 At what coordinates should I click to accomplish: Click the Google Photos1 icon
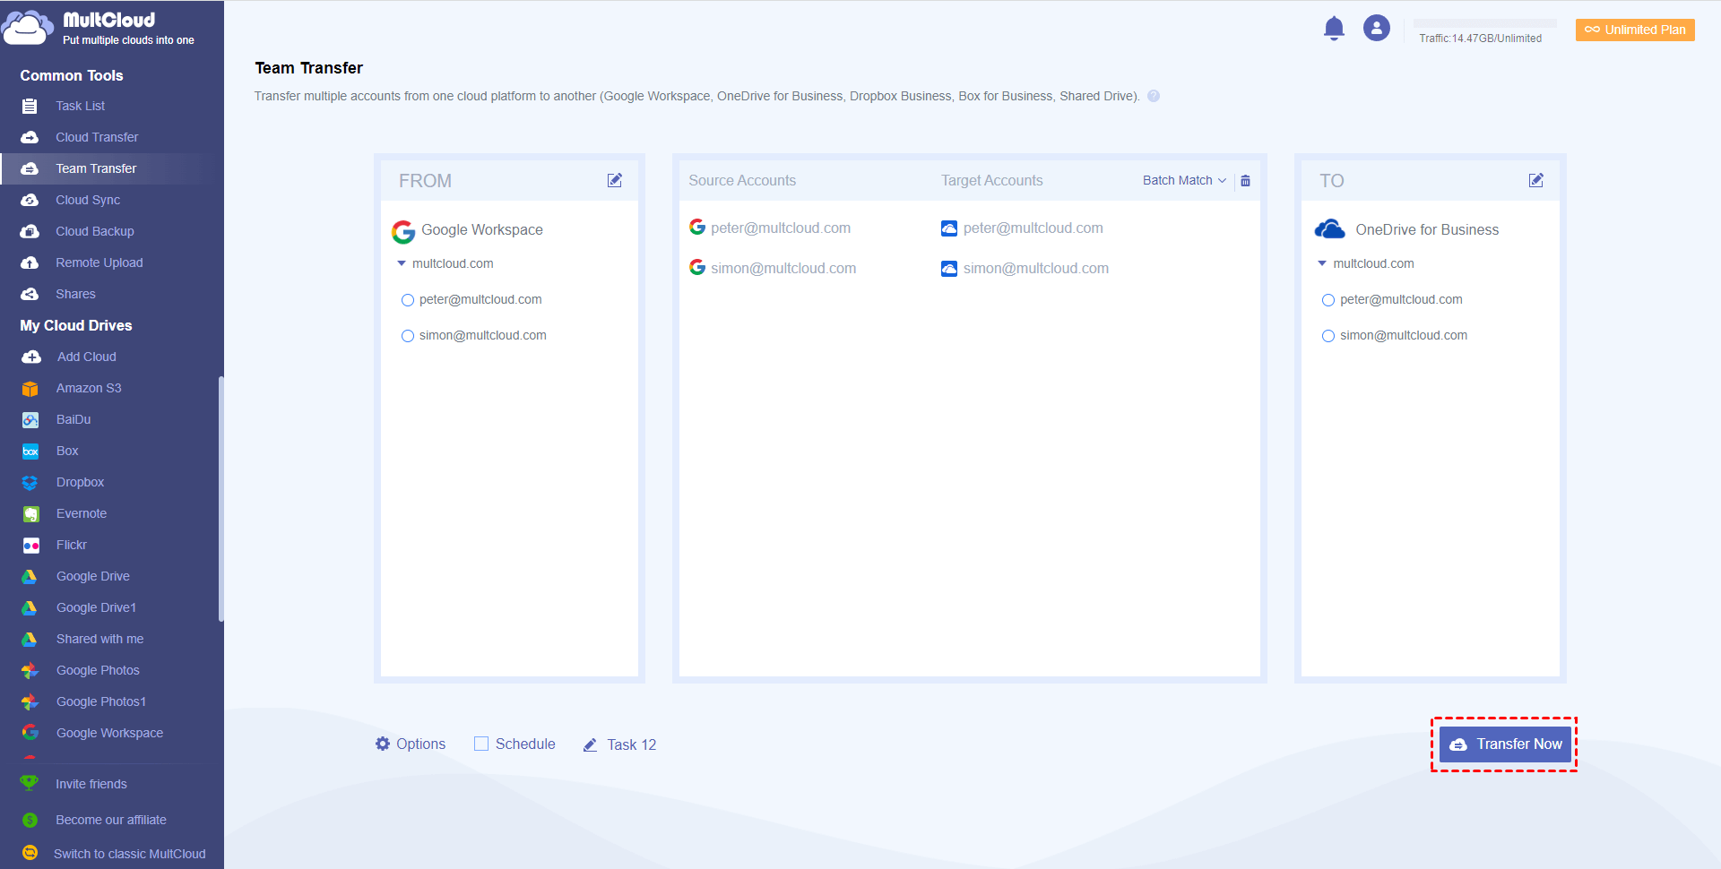(30, 701)
